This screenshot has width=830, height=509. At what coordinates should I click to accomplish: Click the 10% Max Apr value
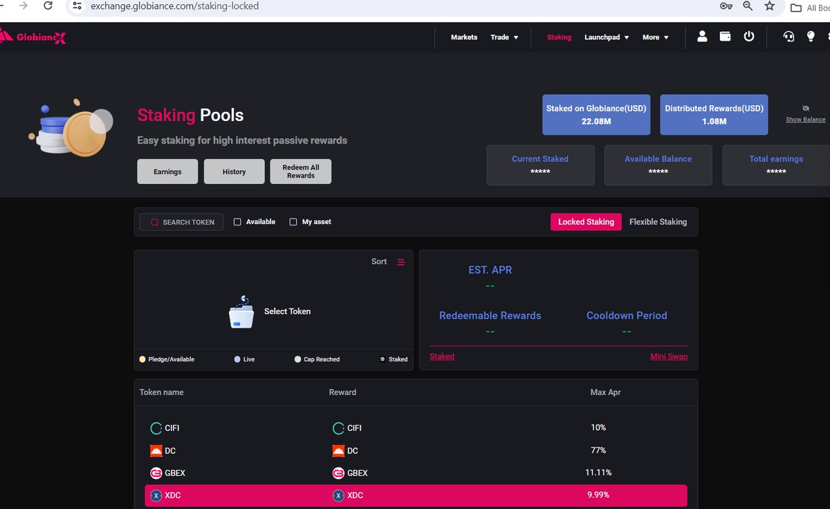(598, 428)
